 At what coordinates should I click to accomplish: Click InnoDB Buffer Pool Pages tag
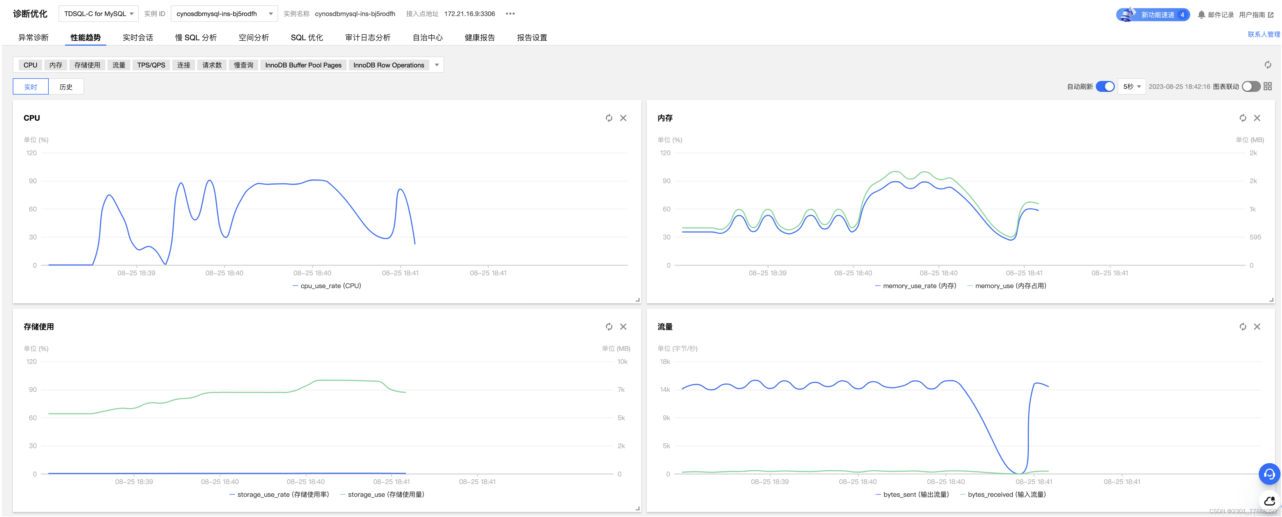tap(303, 65)
